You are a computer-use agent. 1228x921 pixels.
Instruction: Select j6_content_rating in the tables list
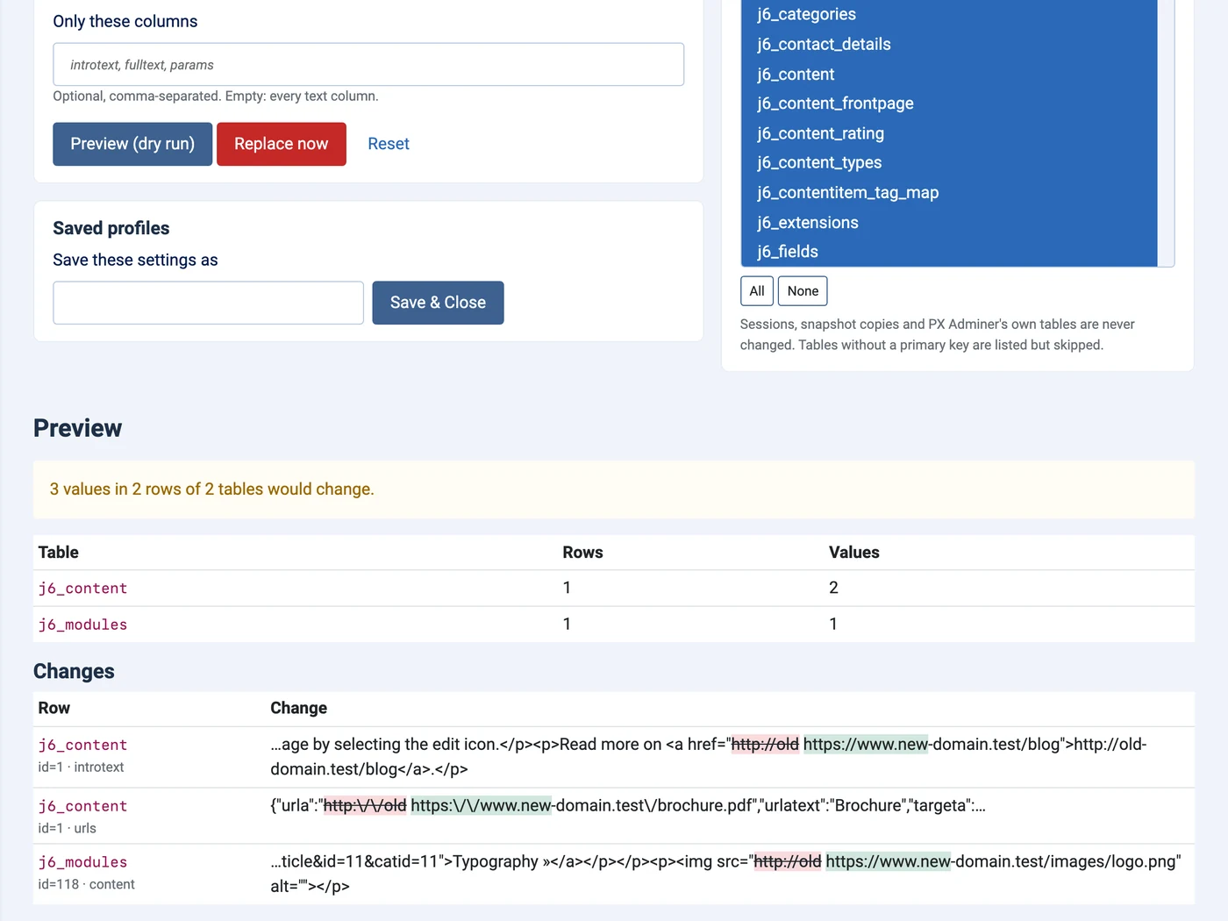point(948,133)
